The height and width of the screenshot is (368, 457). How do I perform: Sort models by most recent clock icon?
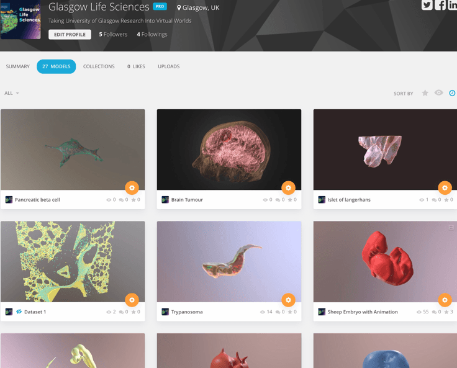[452, 93]
